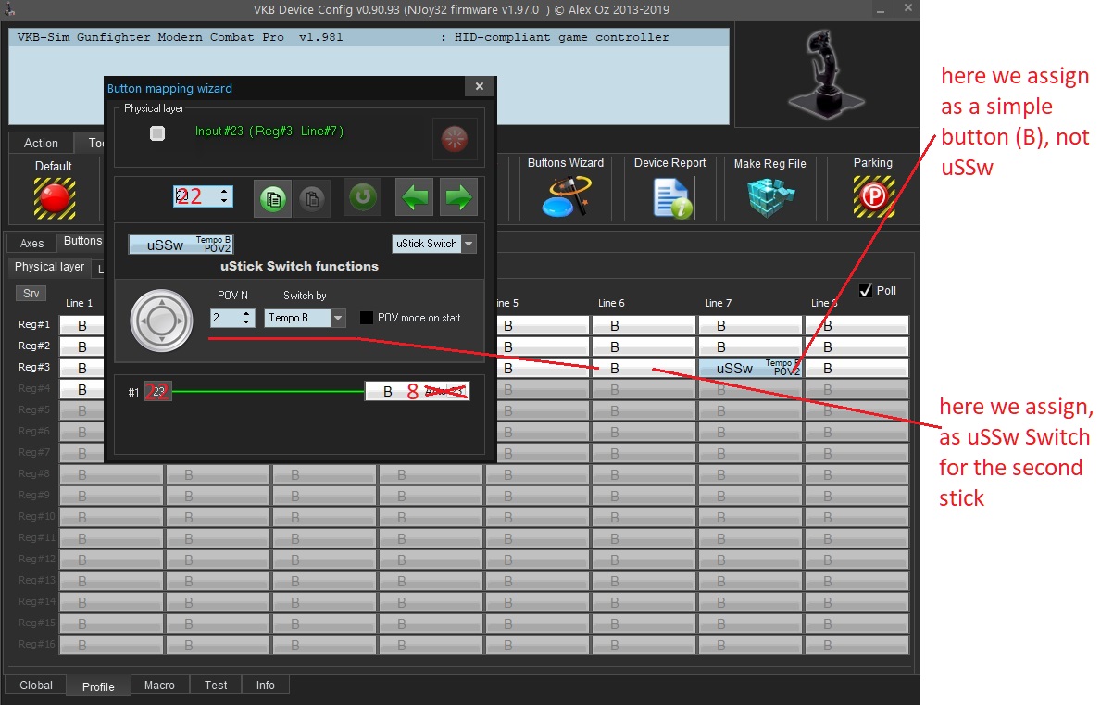Click the Make Reg File icon
Viewport: 1113px width, 705px height.
[769, 196]
